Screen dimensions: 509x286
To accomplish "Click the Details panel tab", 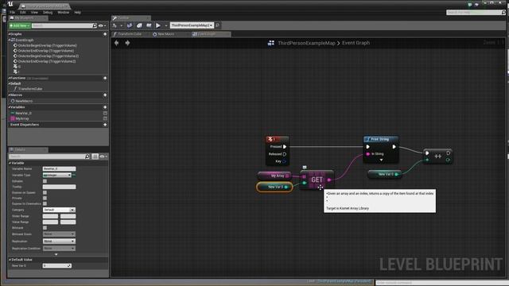I will [x=28, y=149].
